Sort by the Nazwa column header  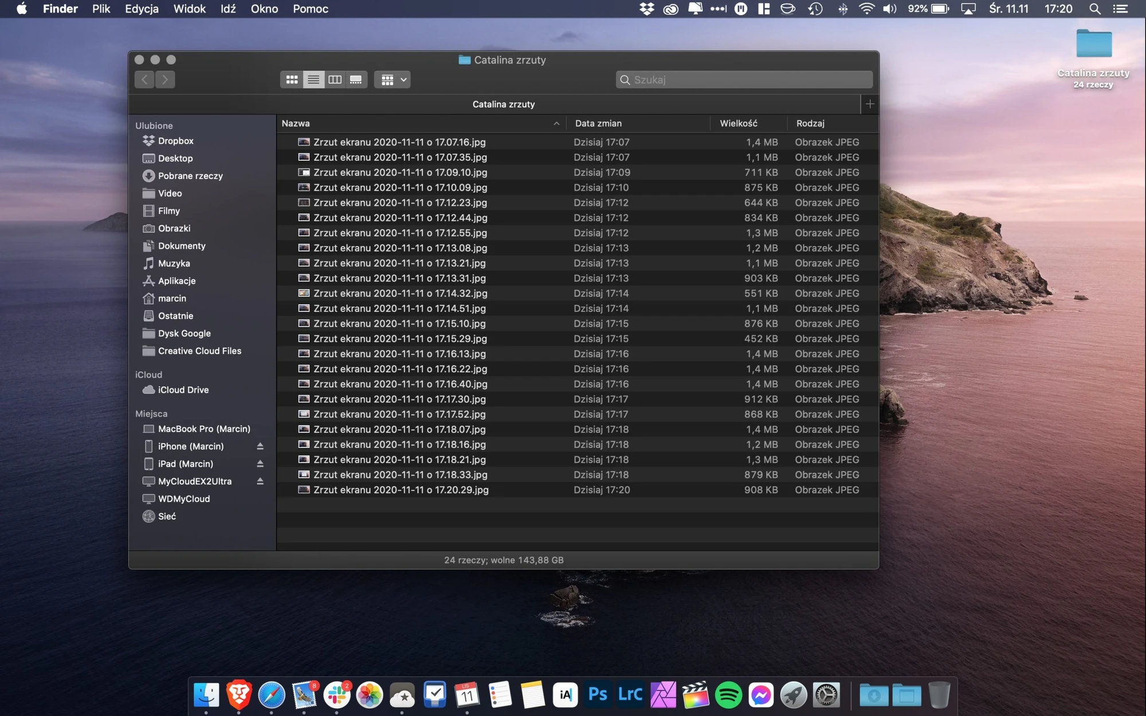pyautogui.click(x=421, y=123)
